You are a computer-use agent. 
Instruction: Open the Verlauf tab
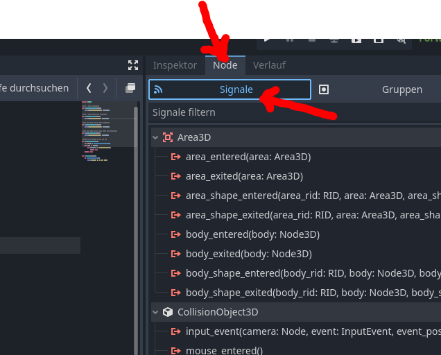[x=268, y=65]
